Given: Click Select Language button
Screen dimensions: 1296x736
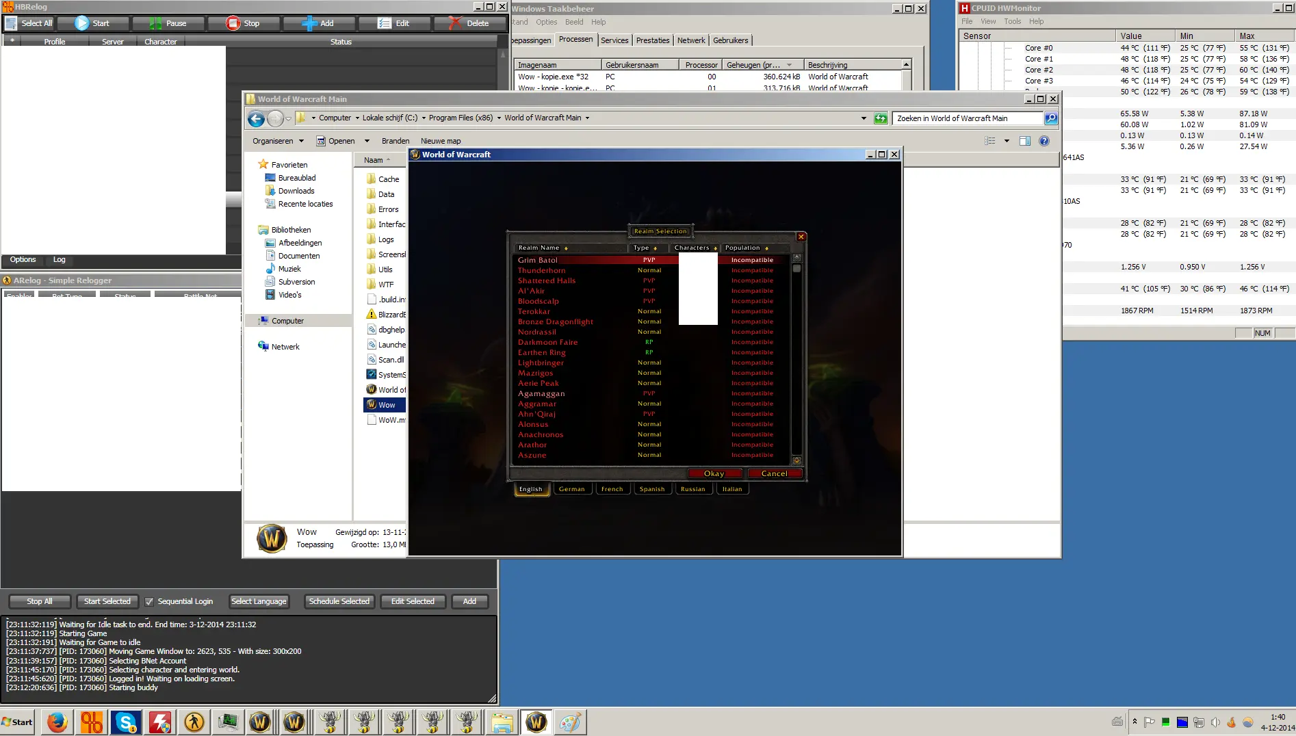Looking at the screenshot, I should coord(259,602).
